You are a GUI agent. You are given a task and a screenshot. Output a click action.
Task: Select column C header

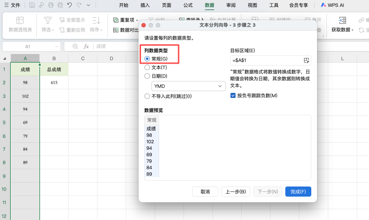click(83, 58)
